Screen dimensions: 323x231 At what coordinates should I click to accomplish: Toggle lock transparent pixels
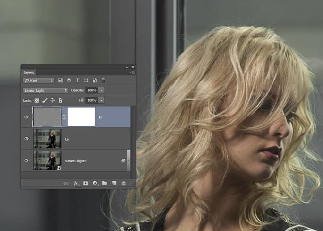(x=37, y=100)
